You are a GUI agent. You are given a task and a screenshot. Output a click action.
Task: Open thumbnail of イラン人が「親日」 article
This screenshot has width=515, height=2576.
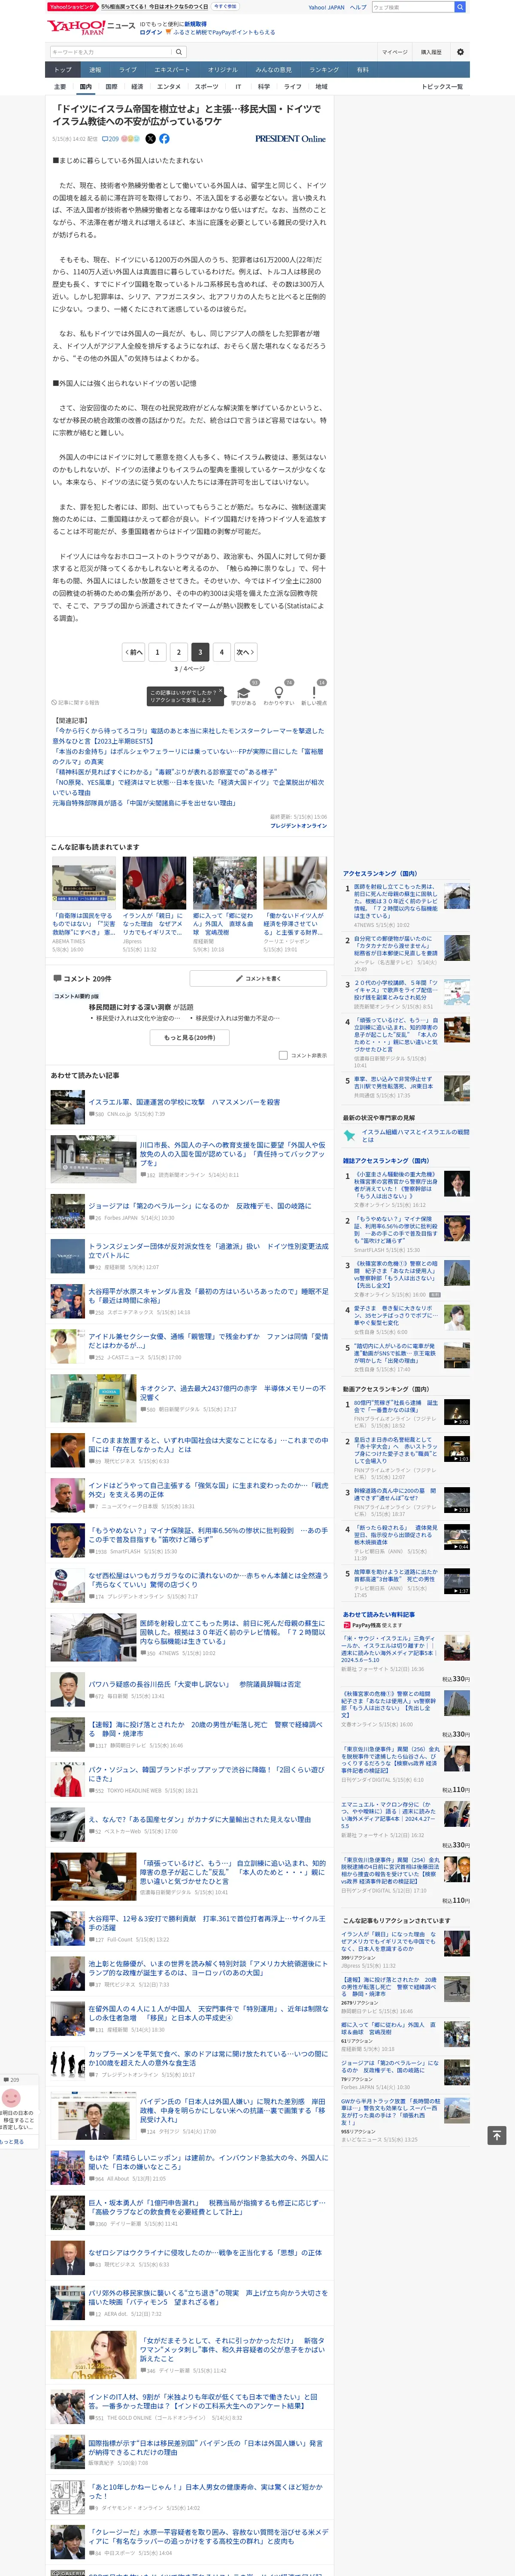coord(154,883)
